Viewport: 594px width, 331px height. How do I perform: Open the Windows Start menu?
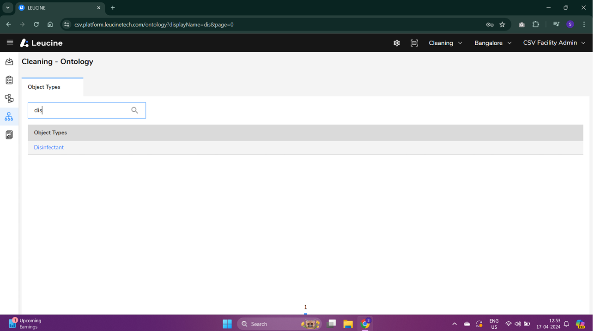(x=228, y=325)
